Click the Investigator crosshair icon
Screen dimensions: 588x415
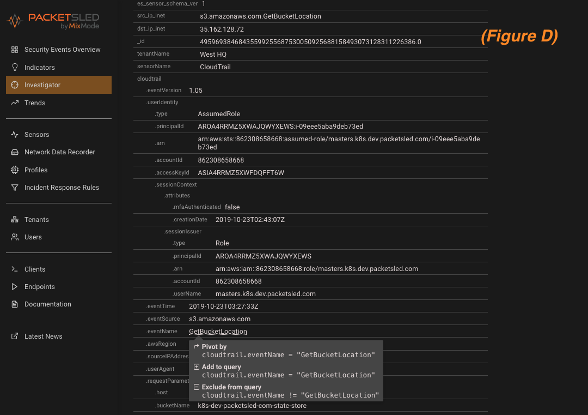pyautogui.click(x=15, y=85)
